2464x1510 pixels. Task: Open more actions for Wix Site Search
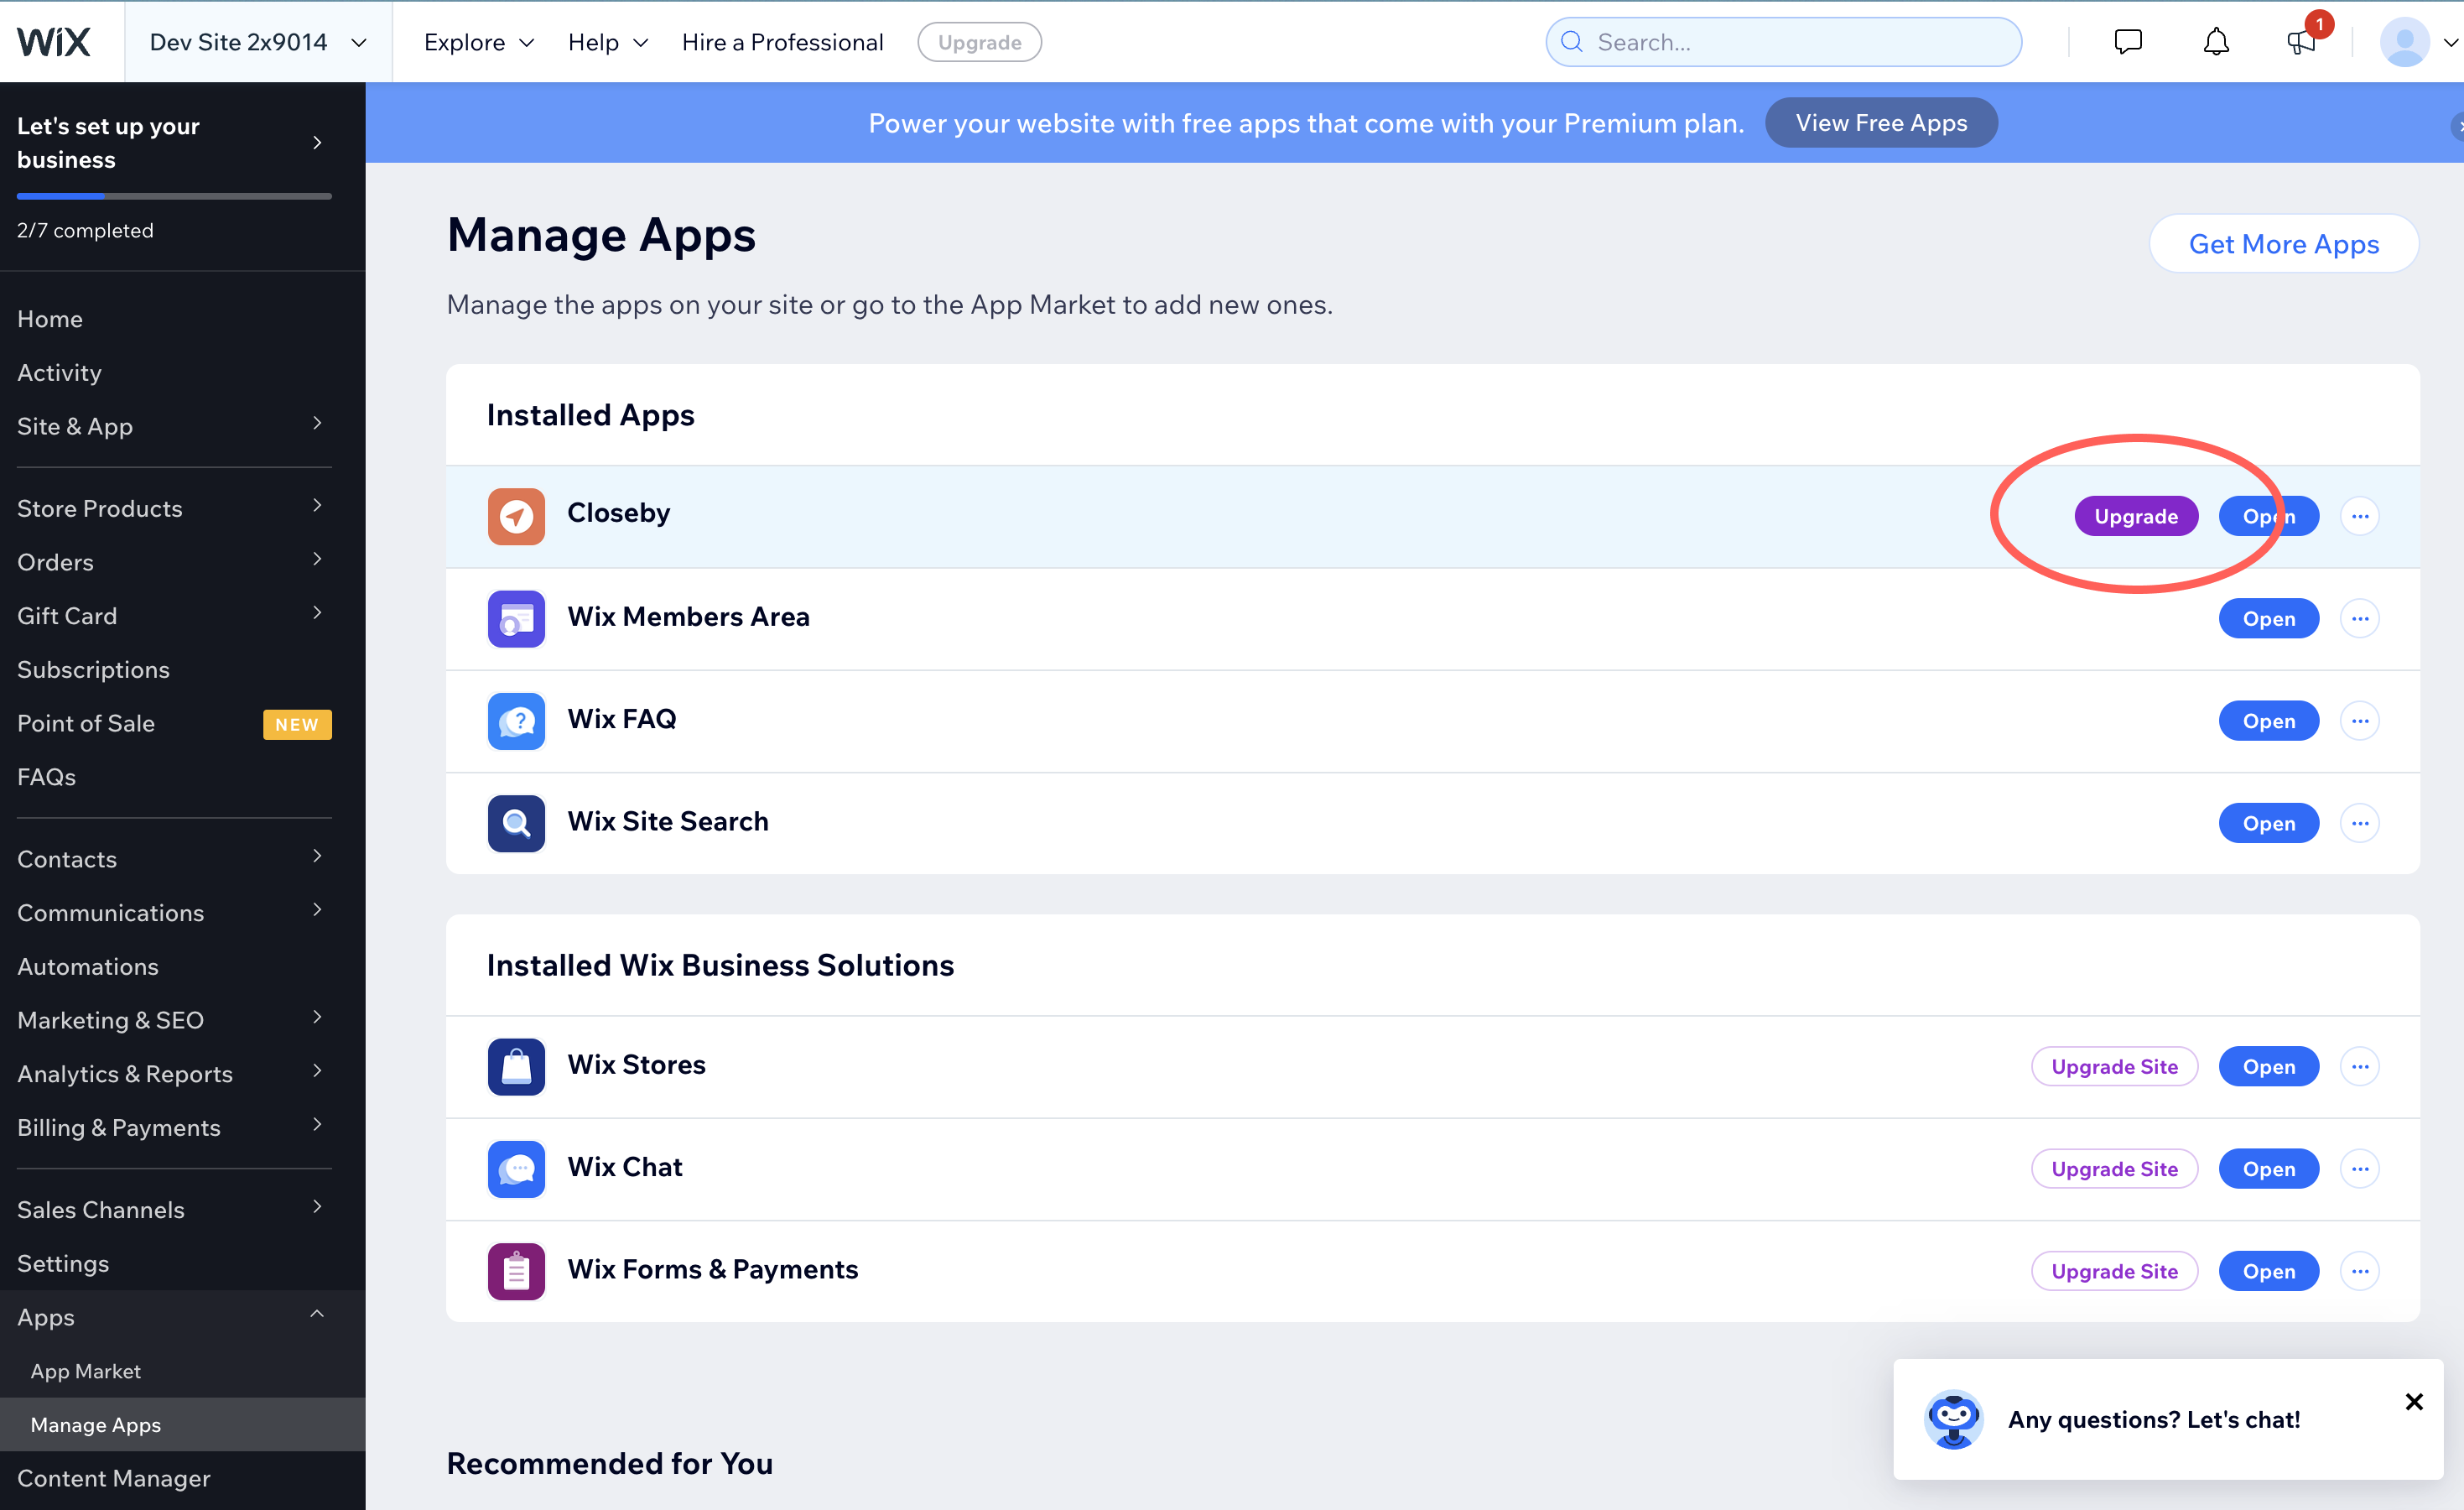[2360, 823]
